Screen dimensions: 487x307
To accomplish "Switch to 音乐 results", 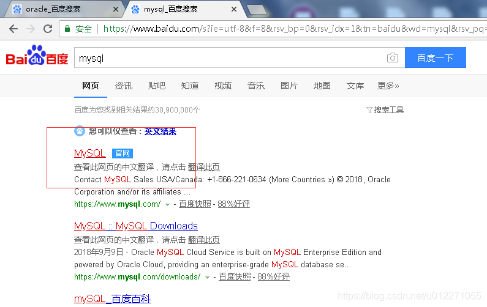I will 256,86.
